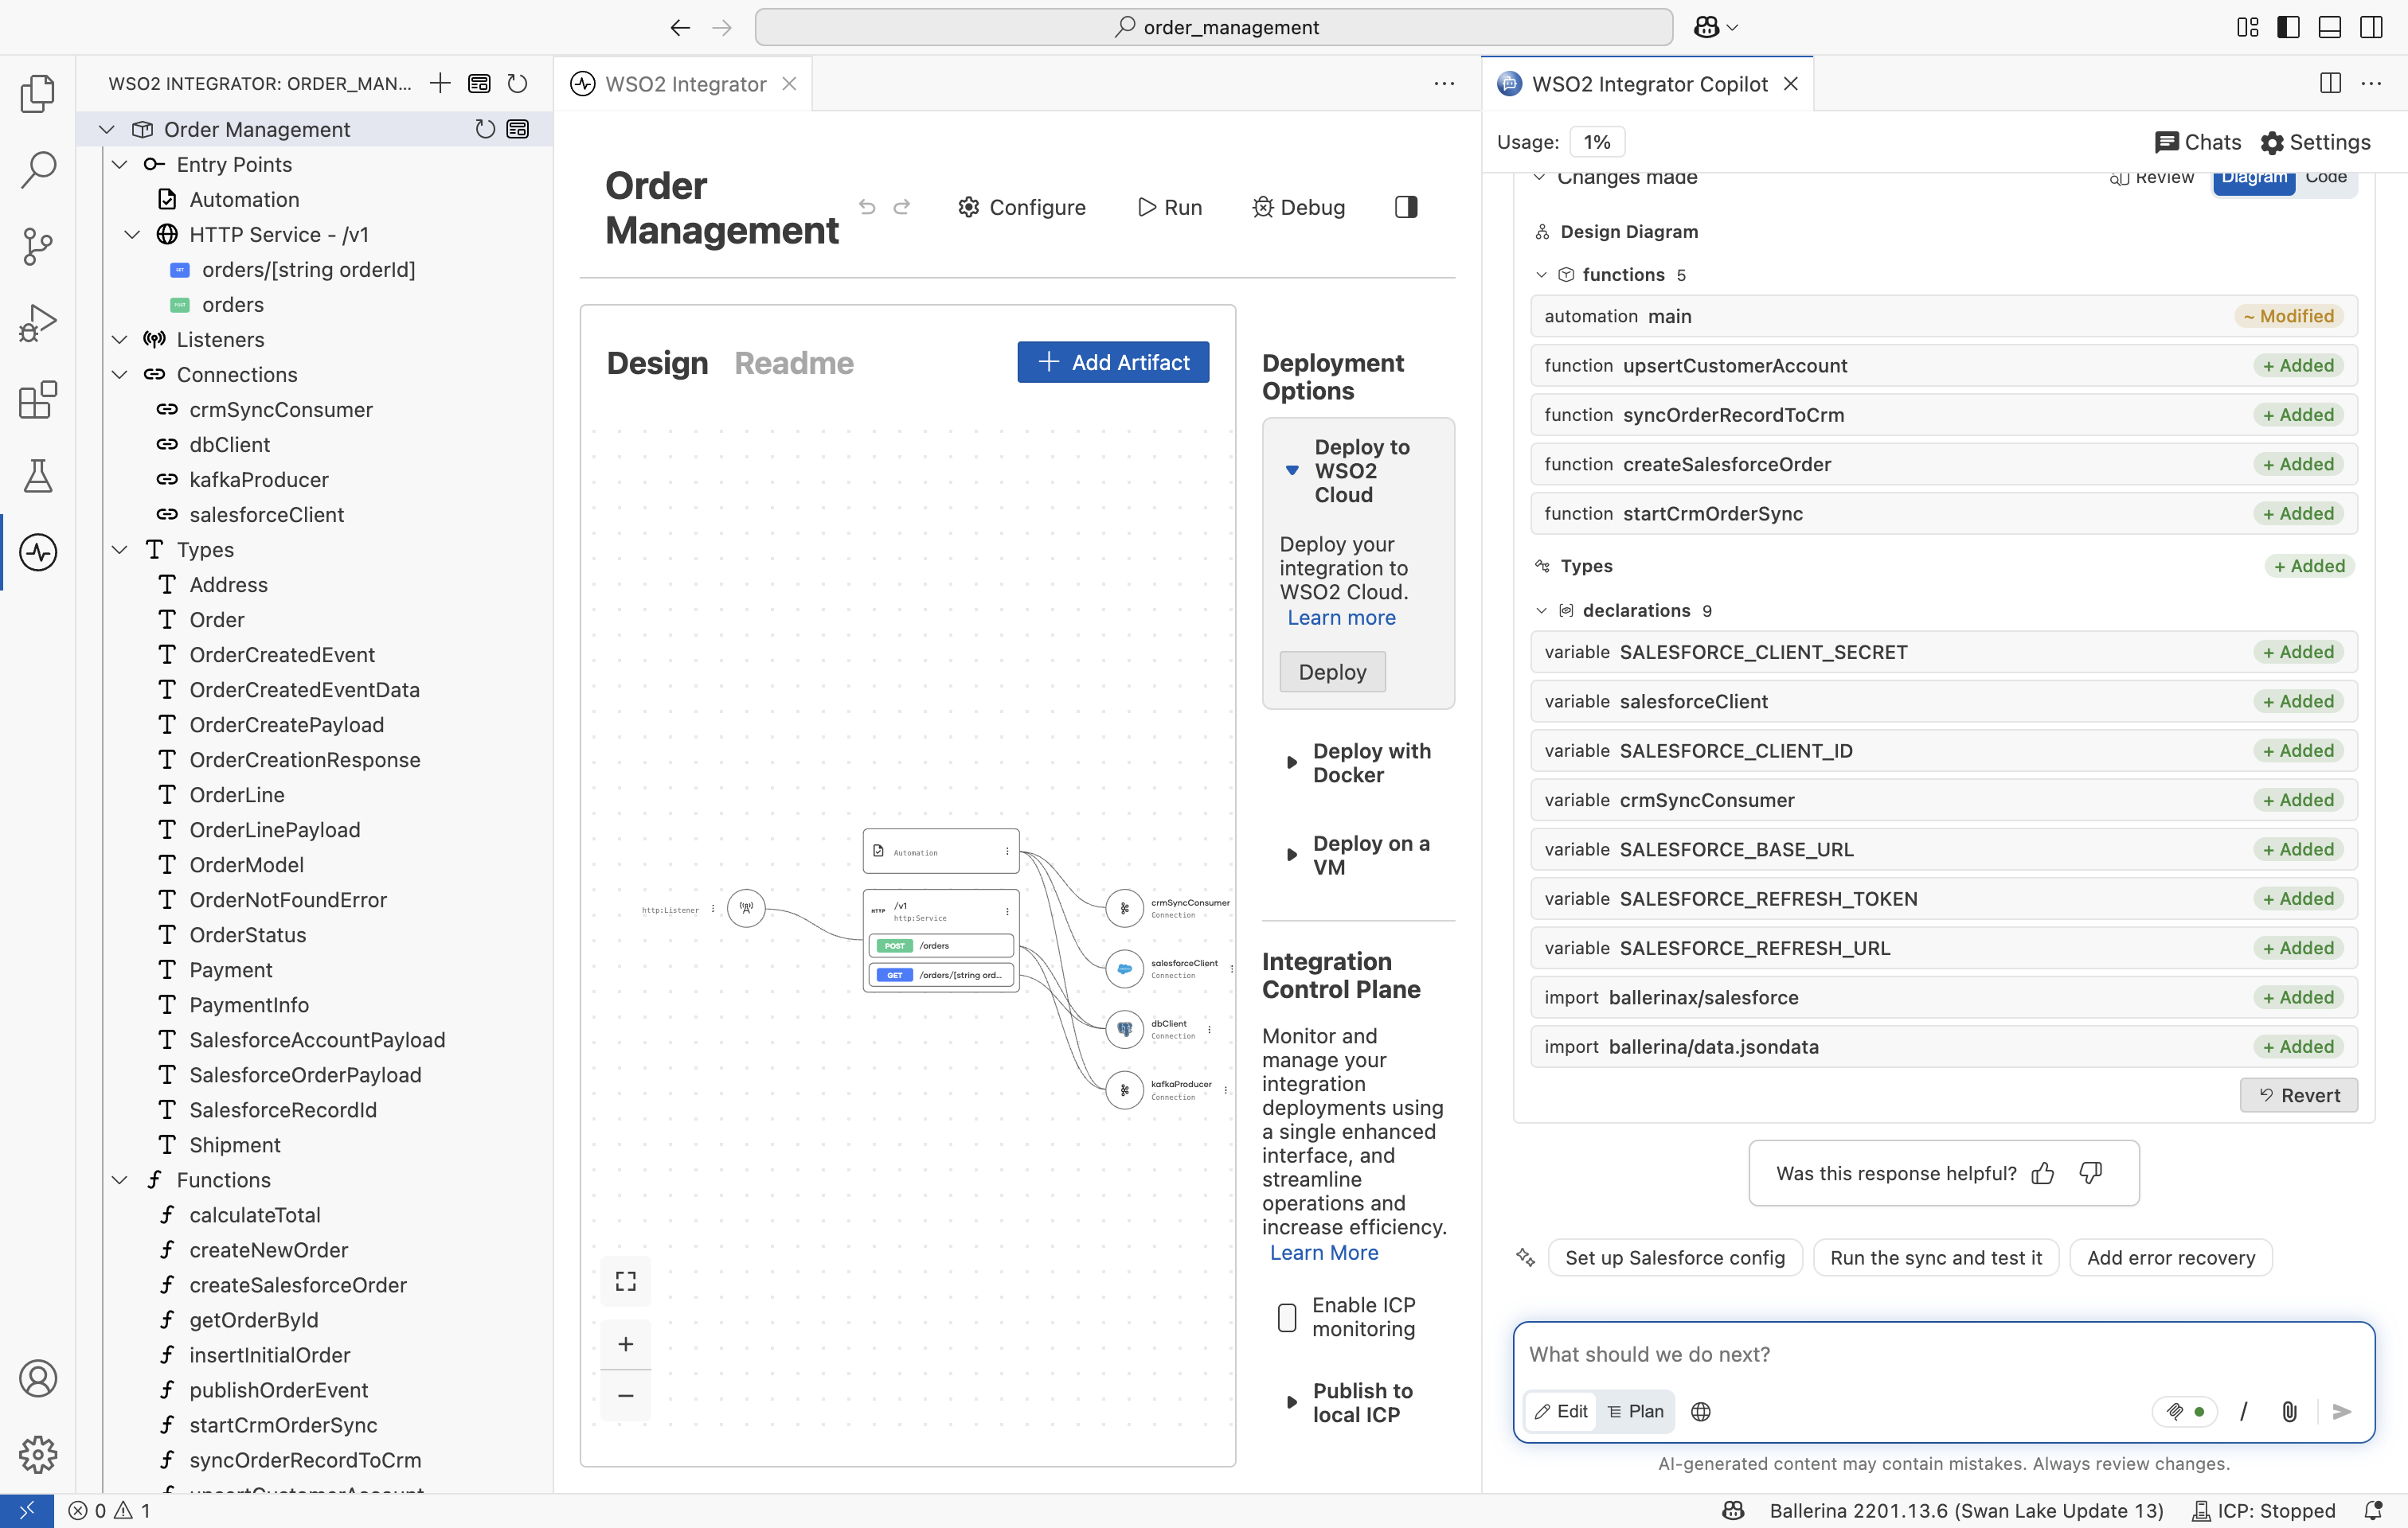Open the Extensions view
The height and width of the screenshot is (1528, 2408).
[37, 400]
